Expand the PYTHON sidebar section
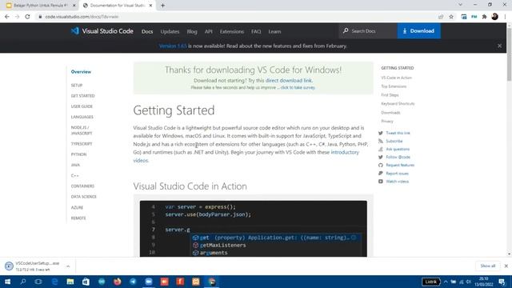The width and height of the screenshot is (512, 288). (78, 154)
